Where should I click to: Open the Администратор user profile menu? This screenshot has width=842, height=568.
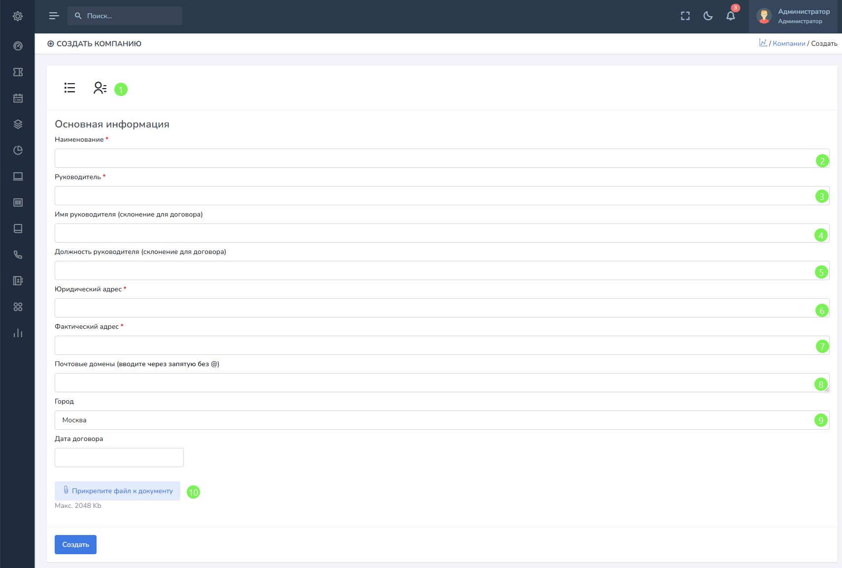click(795, 16)
